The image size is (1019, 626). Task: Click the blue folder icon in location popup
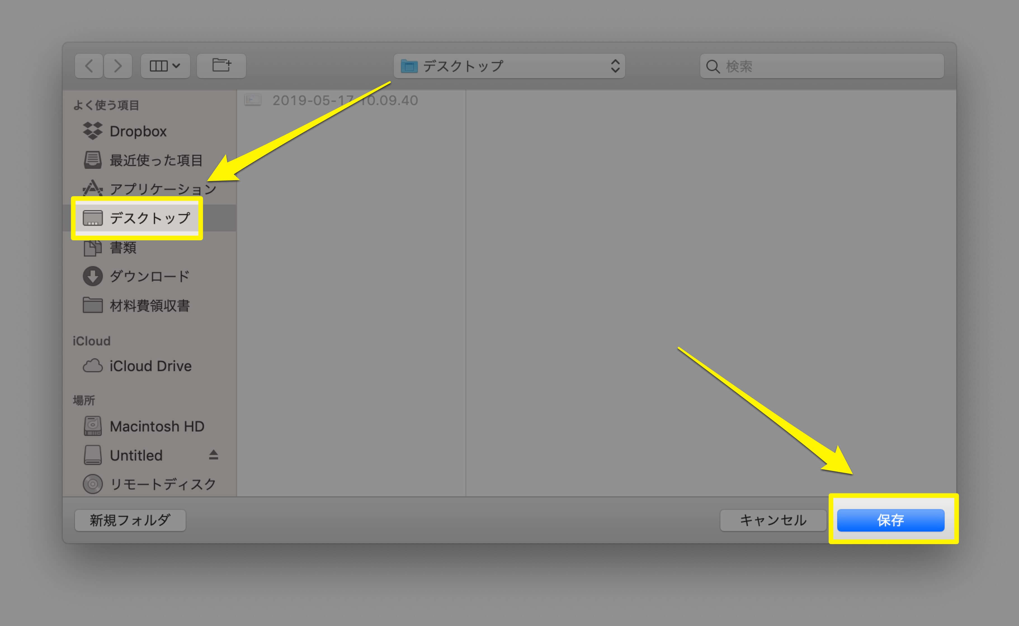(x=409, y=66)
